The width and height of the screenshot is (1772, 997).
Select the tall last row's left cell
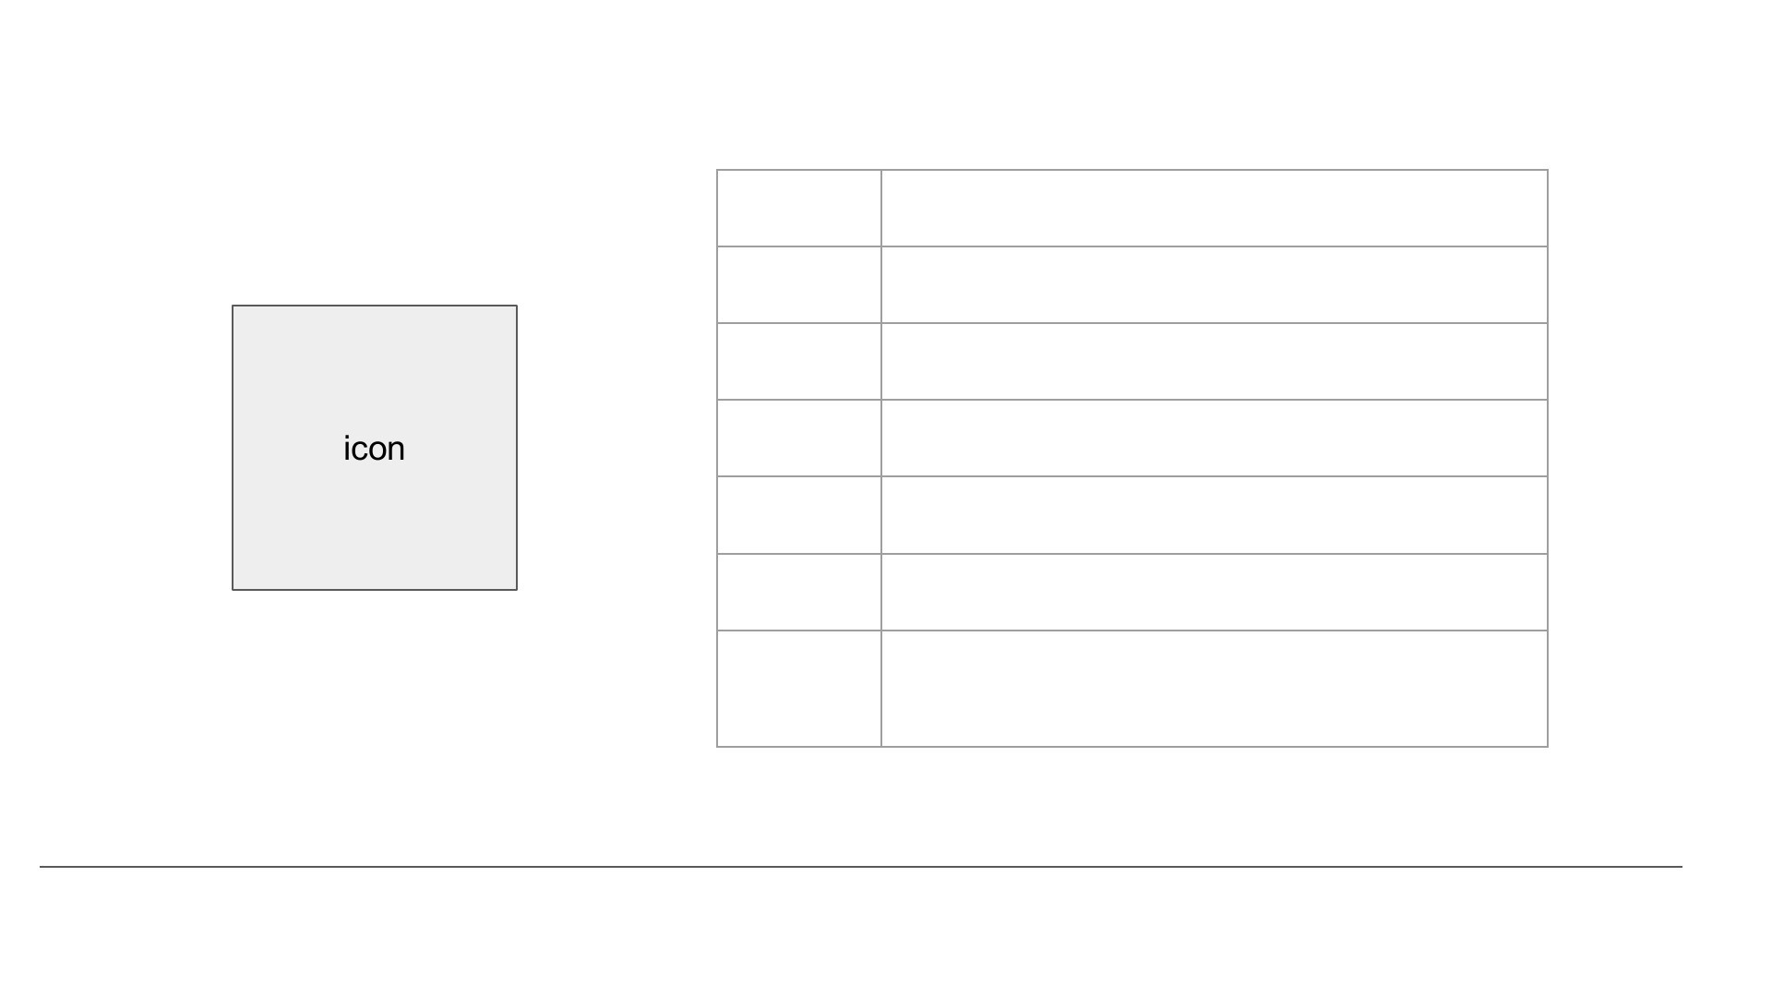pos(799,689)
